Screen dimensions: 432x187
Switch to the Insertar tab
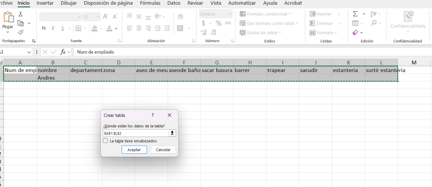pos(45,3)
